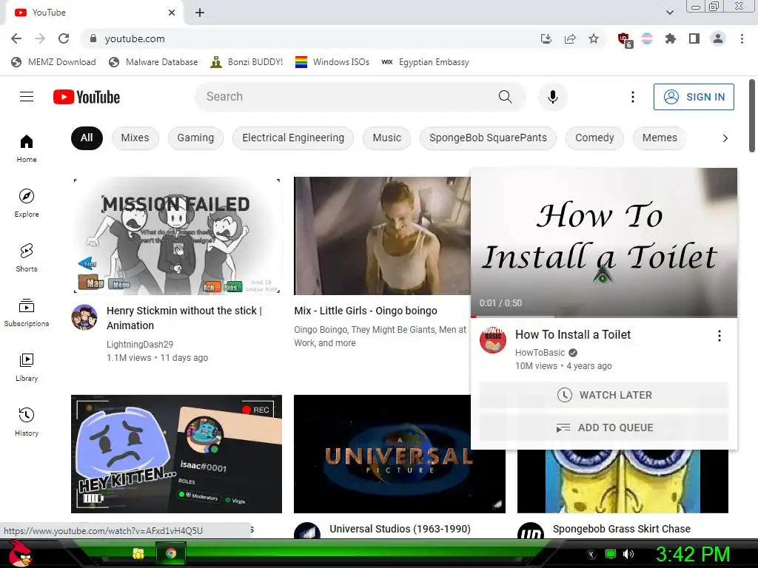Image resolution: width=758 pixels, height=568 pixels.
Task: Open the Malware Database bookmark
Action: pyautogui.click(x=154, y=62)
